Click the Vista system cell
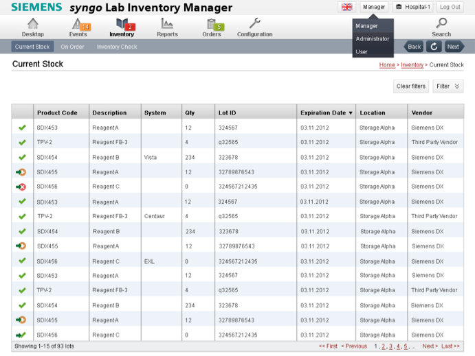The height and width of the screenshot is (356, 475). [x=151, y=158]
